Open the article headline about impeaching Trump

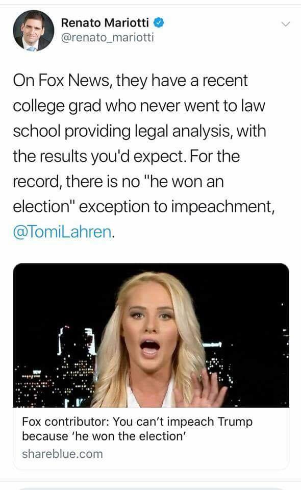click(x=137, y=428)
